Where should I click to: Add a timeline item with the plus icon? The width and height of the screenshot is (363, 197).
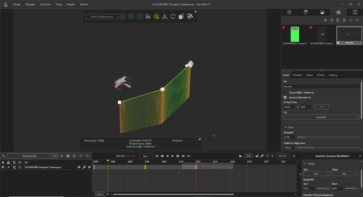coord(62,156)
